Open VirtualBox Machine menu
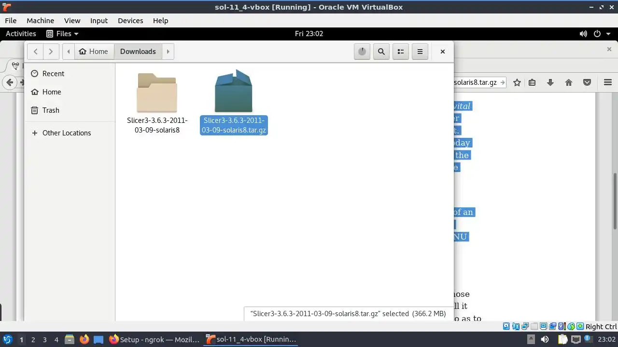618x347 pixels. click(40, 21)
